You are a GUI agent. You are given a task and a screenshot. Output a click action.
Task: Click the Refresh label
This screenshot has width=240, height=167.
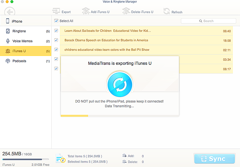pyautogui.click(x=177, y=12)
